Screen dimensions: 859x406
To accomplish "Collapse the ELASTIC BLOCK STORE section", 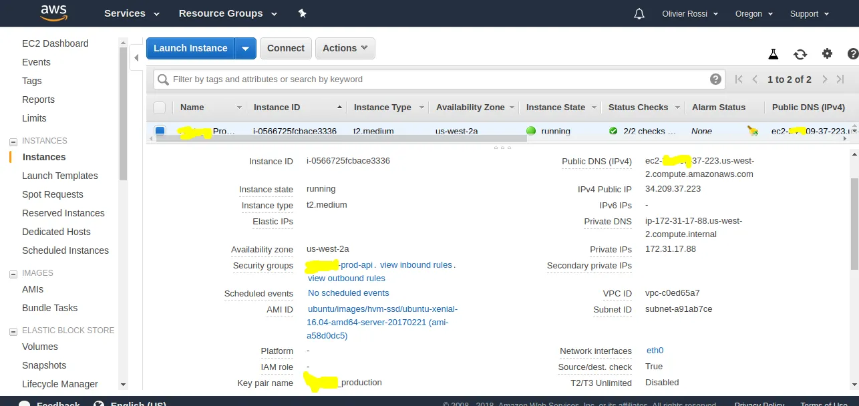I will click(x=13, y=331).
